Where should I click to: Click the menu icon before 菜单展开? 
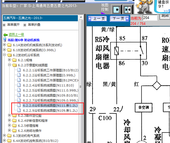click(4, 25)
